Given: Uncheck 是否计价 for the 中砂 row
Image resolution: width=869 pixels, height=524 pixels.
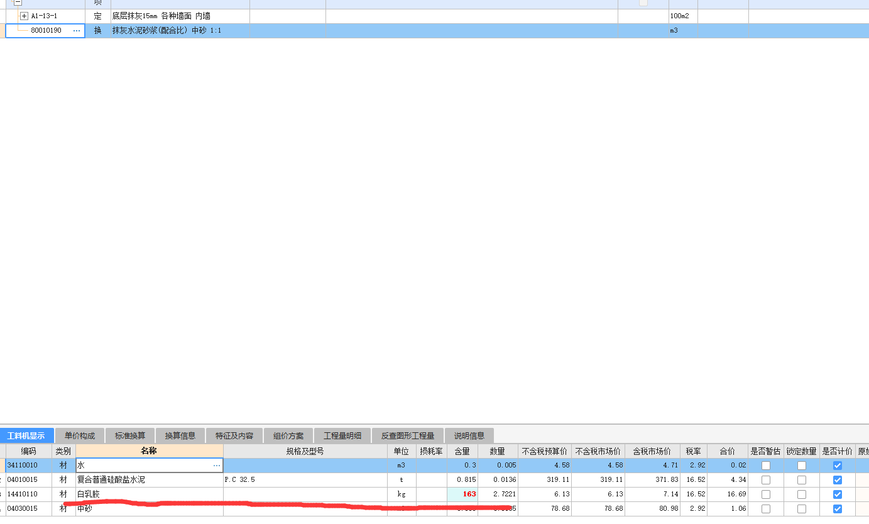Looking at the screenshot, I should (838, 509).
